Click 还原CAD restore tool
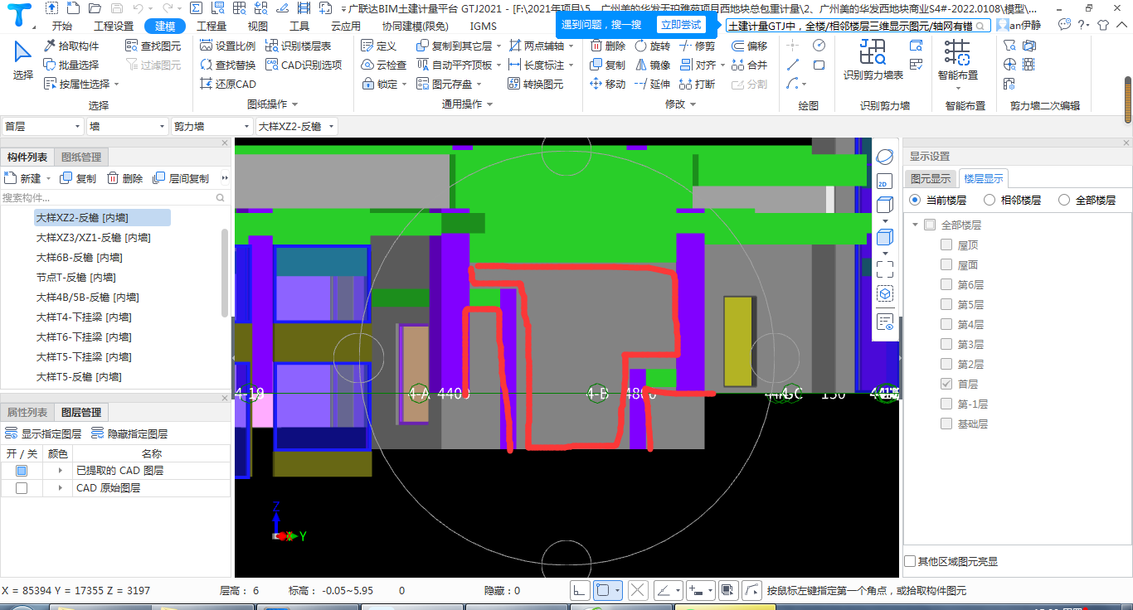Image resolution: width=1133 pixels, height=610 pixels. click(229, 84)
